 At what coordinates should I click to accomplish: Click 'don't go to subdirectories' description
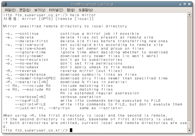(x=91, y=60)
